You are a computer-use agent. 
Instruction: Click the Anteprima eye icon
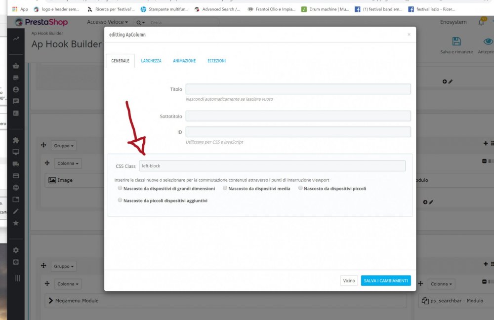coord(488,41)
